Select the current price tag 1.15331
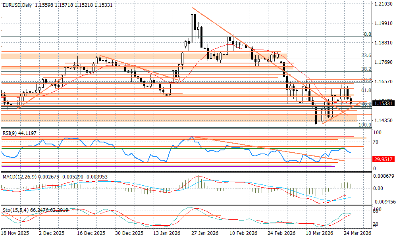Image resolution: width=397 pixels, height=238 pixels. pos(383,103)
